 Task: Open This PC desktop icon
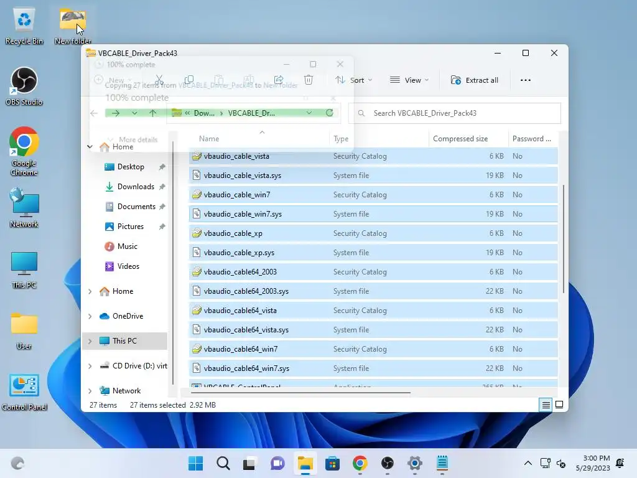[x=24, y=270]
